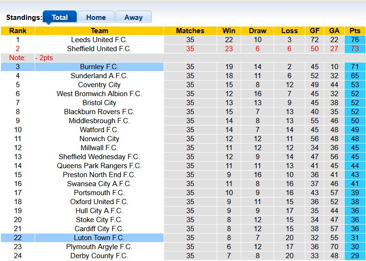Open Sunderland A.F.C. team page
The image size is (366, 261).
pyautogui.click(x=99, y=76)
